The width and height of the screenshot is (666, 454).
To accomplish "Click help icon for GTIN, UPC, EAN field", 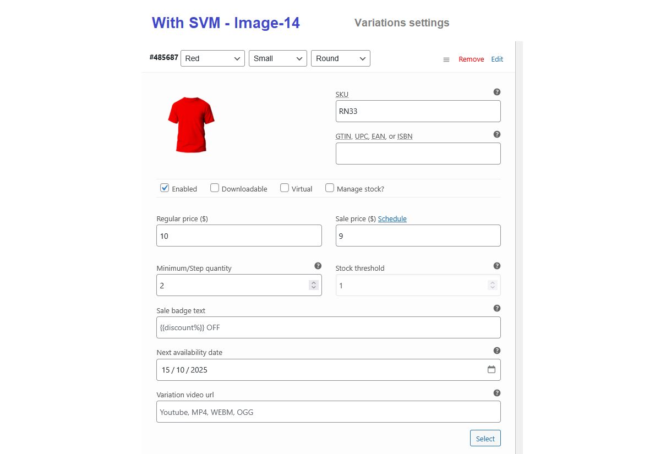I will click(x=497, y=134).
